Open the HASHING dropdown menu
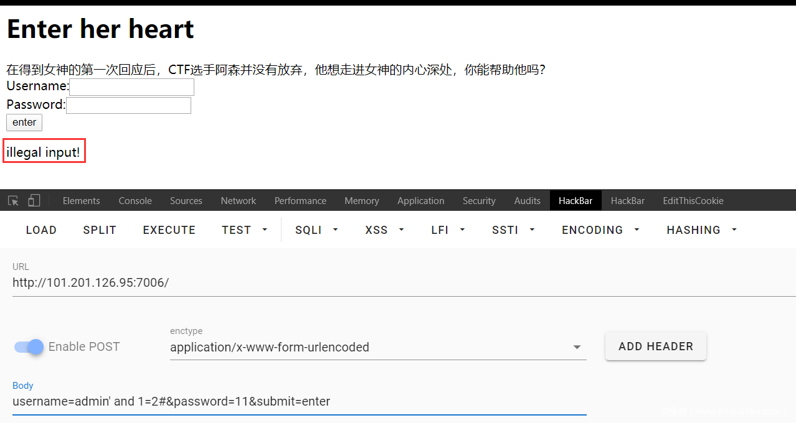This screenshot has height=423, width=796. (701, 230)
